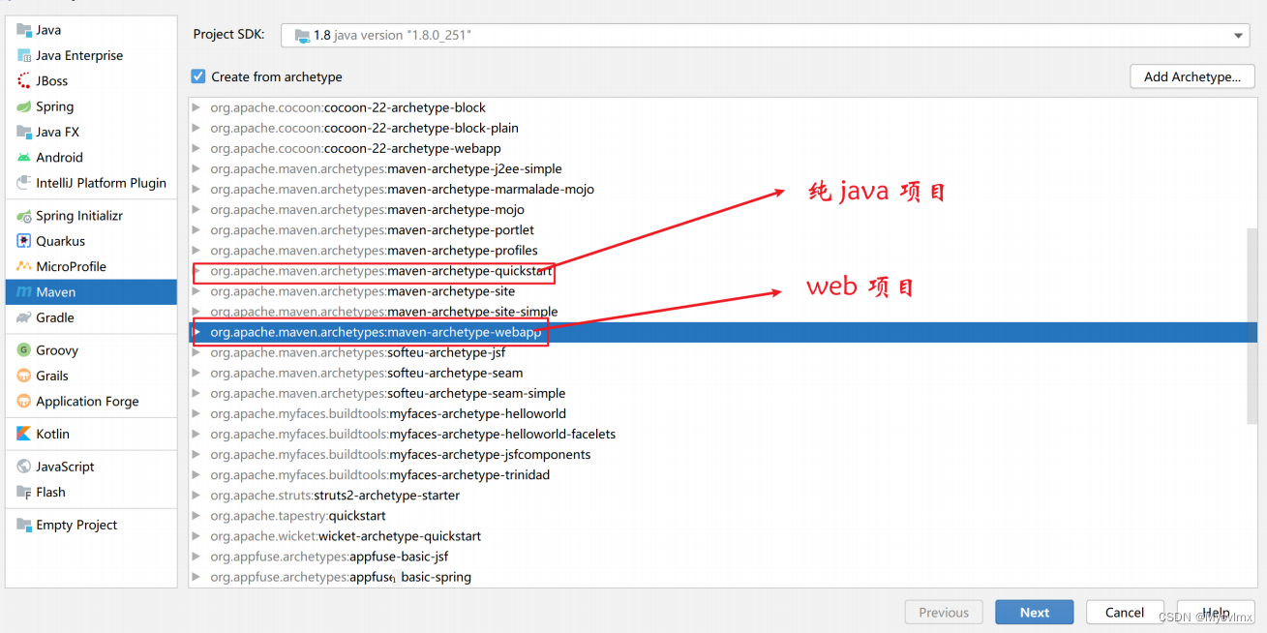Select myfaces-archetype-helloworld-facelets row

(722, 434)
